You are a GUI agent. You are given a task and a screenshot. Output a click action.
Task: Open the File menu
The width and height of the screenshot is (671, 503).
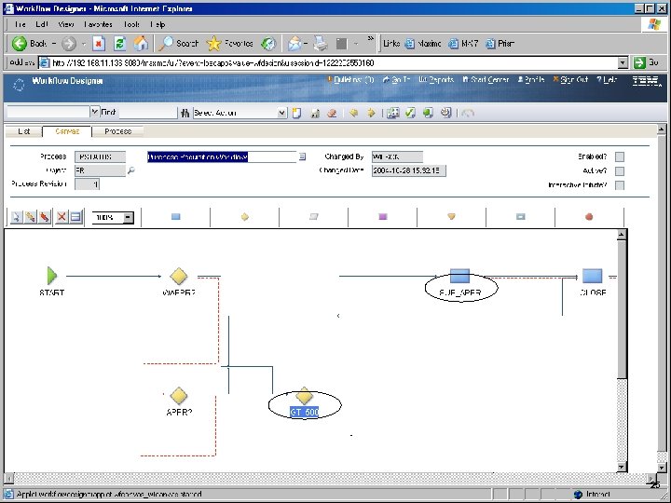click(x=21, y=24)
